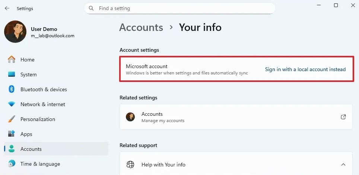Click Sign in with a local account instead
Viewport: 359px width, 175px height.
tap(305, 69)
